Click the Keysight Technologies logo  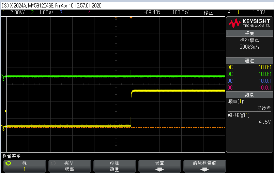pos(249,23)
